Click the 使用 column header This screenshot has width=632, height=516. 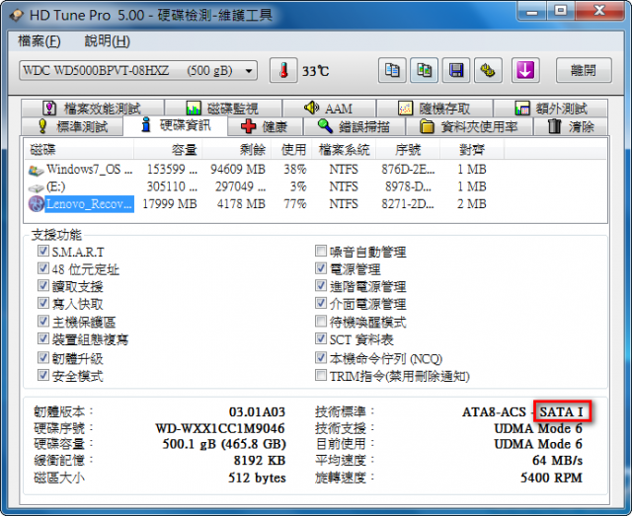click(x=291, y=150)
